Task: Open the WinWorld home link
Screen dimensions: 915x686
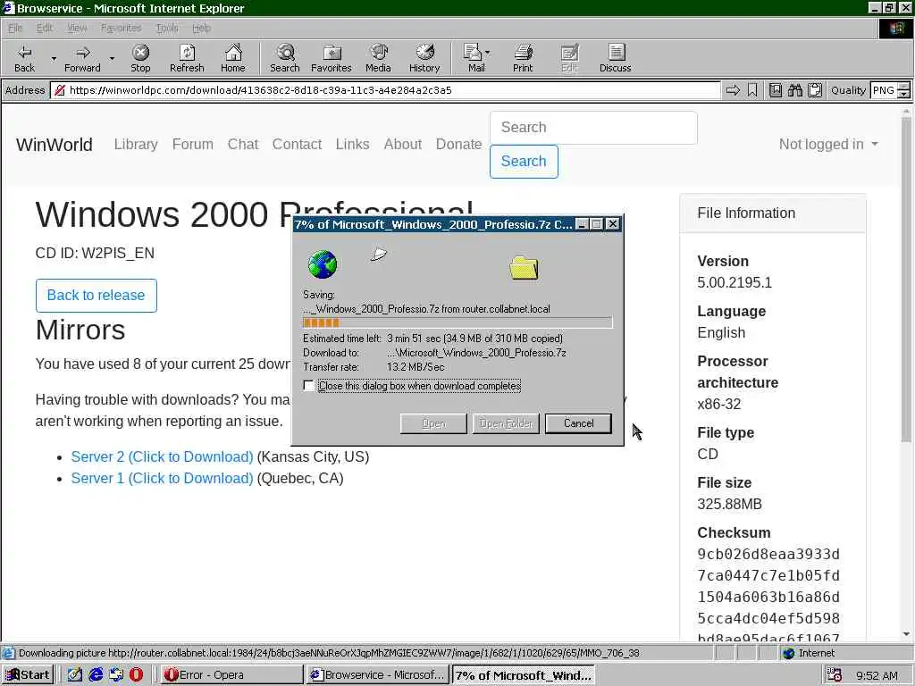Action: coord(55,144)
